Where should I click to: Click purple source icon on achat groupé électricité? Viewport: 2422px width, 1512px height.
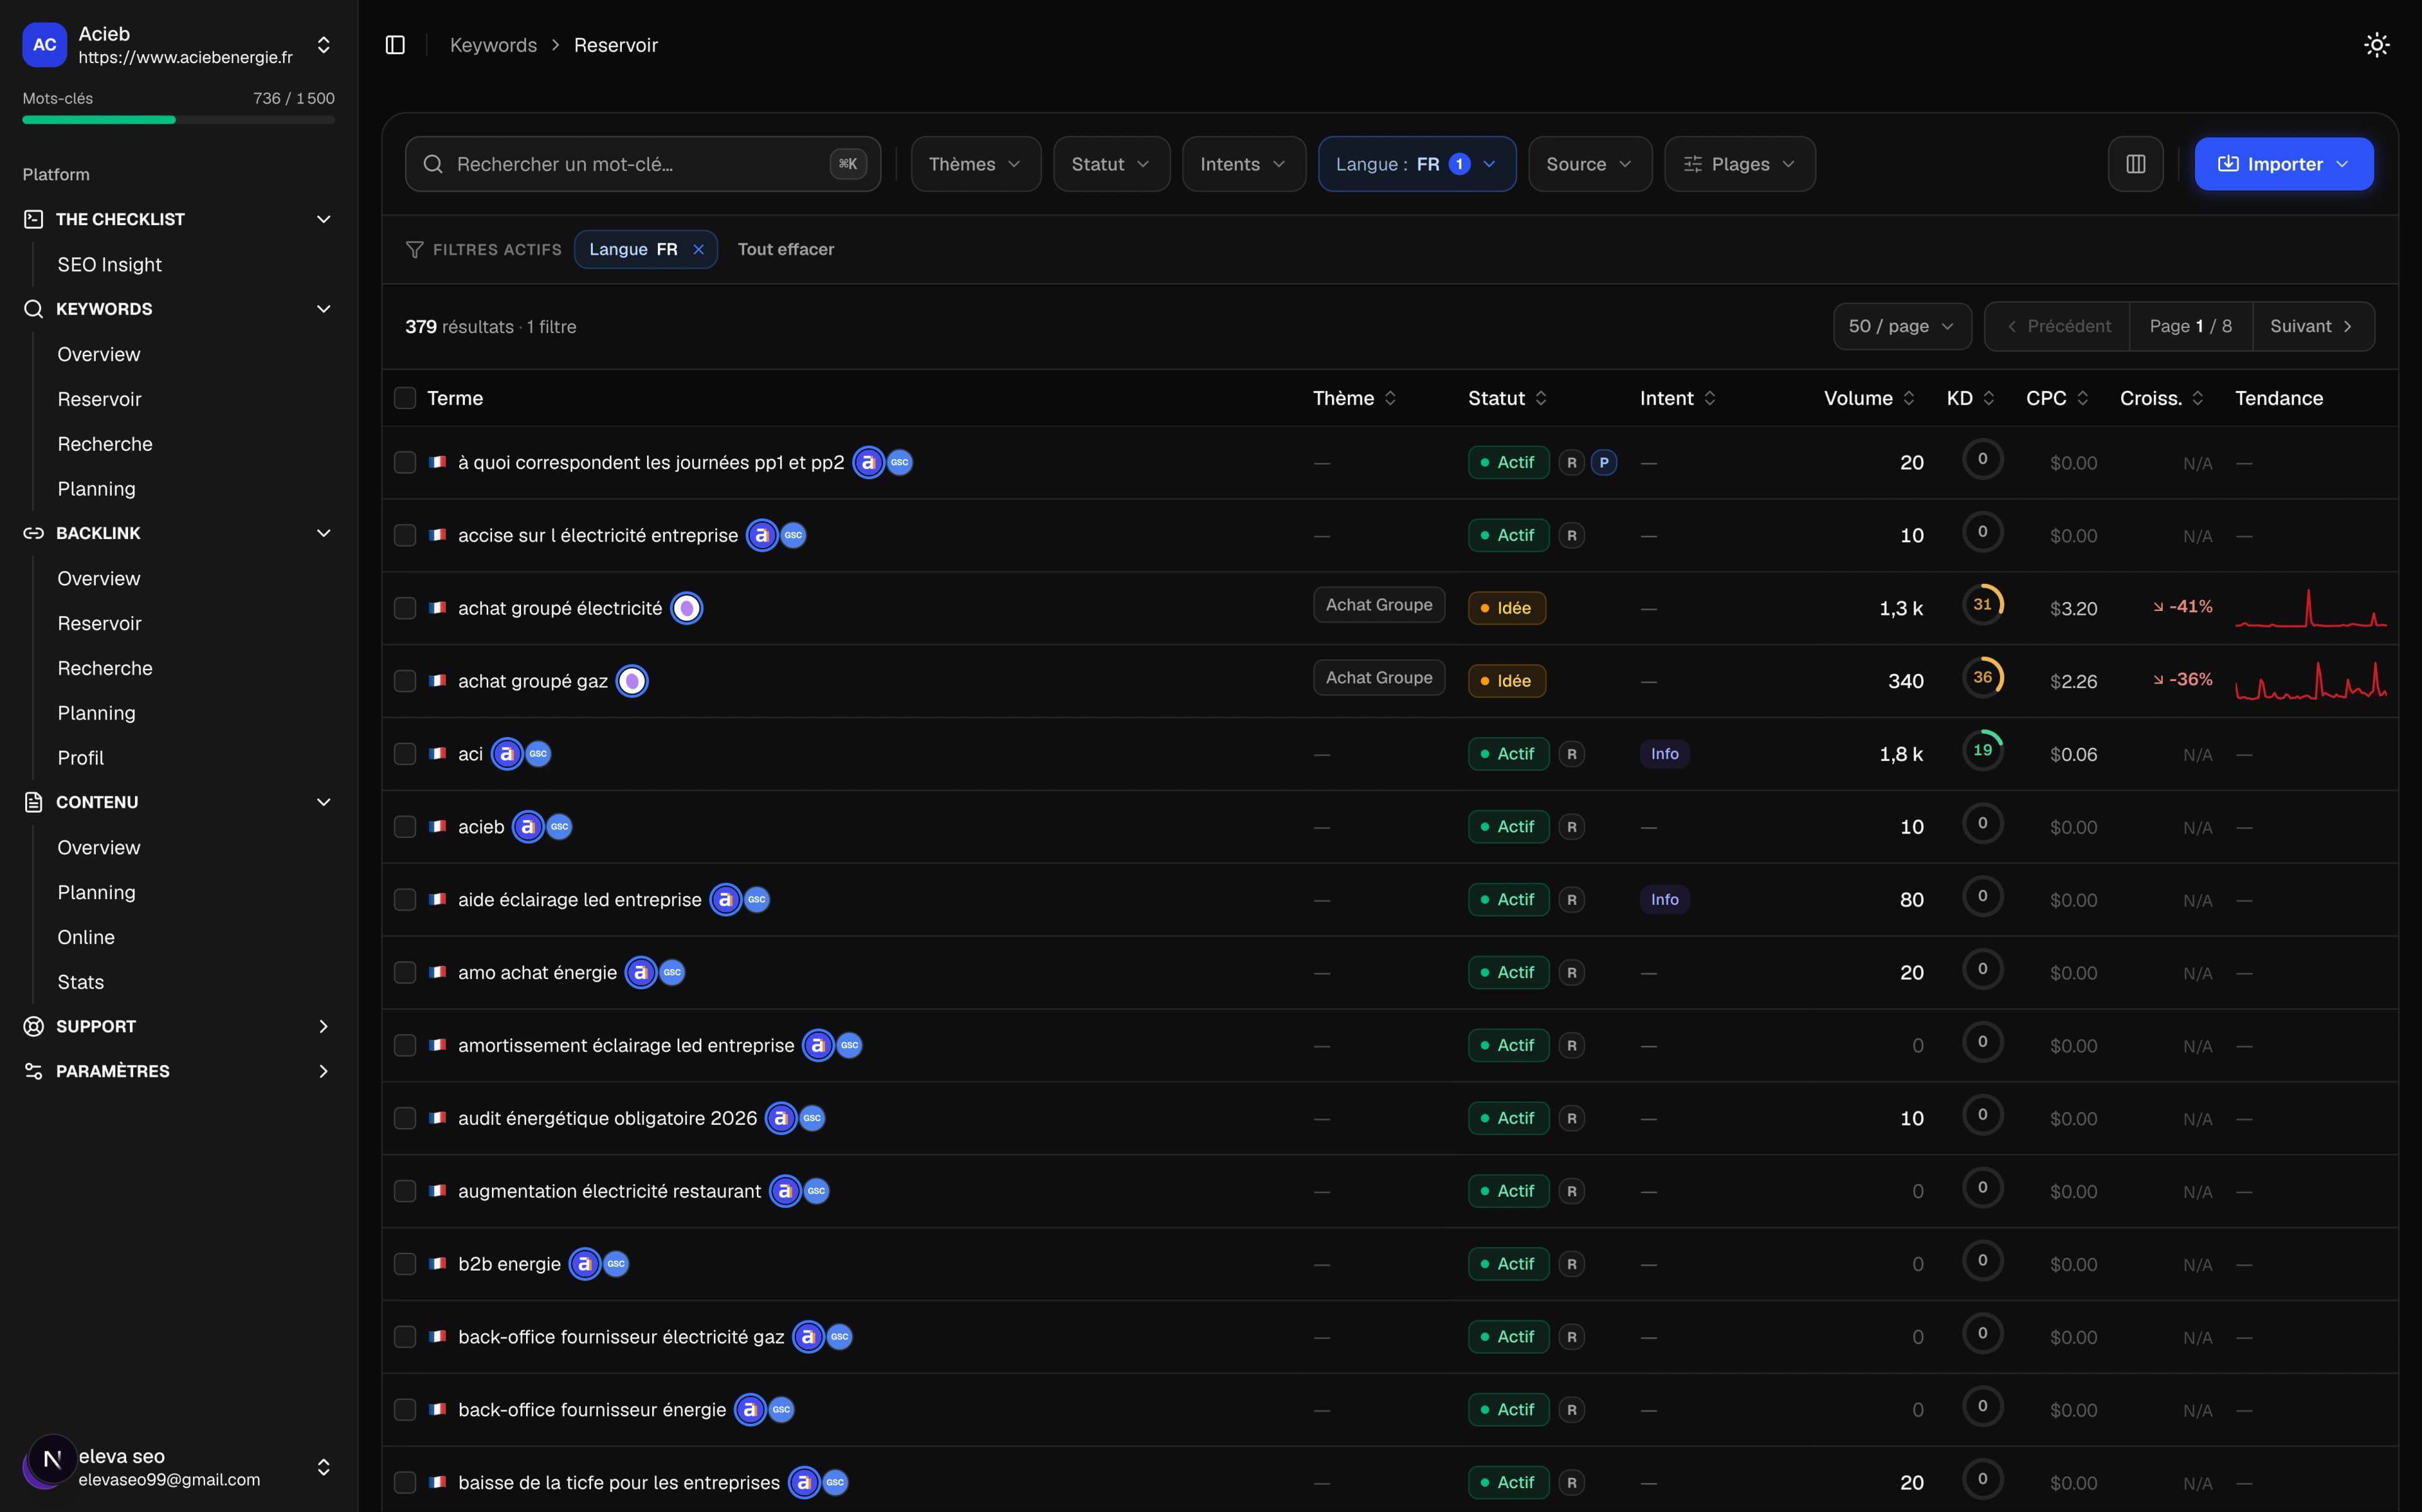[x=686, y=608]
